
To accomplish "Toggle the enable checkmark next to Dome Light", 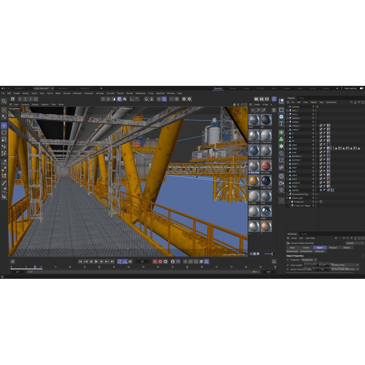I will 318,198.
